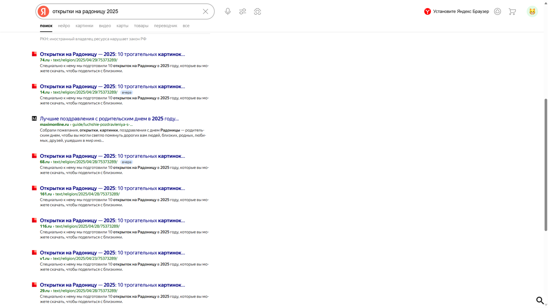Open 29.ru result title link
The image size is (548, 308).
(x=112, y=285)
